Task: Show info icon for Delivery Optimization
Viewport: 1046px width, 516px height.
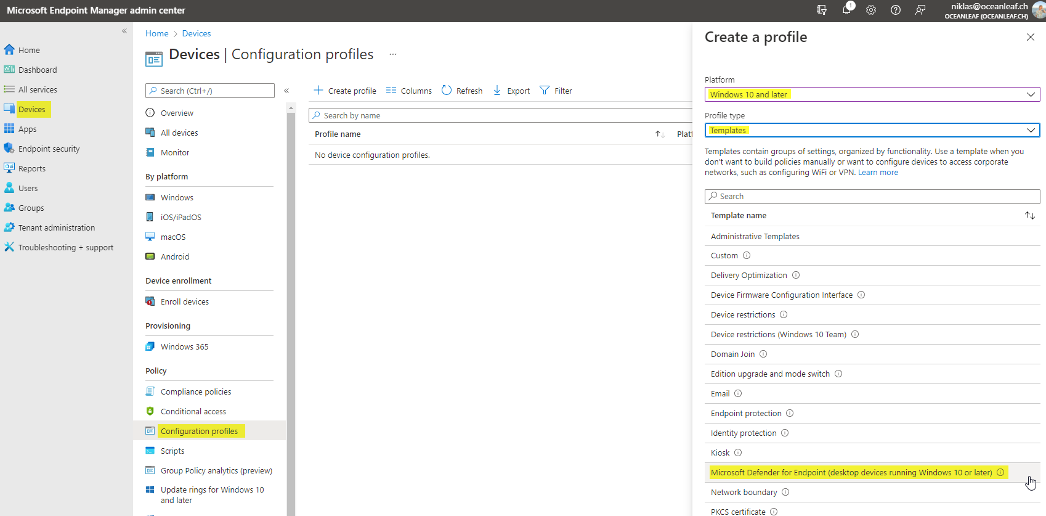Action: coord(796,275)
